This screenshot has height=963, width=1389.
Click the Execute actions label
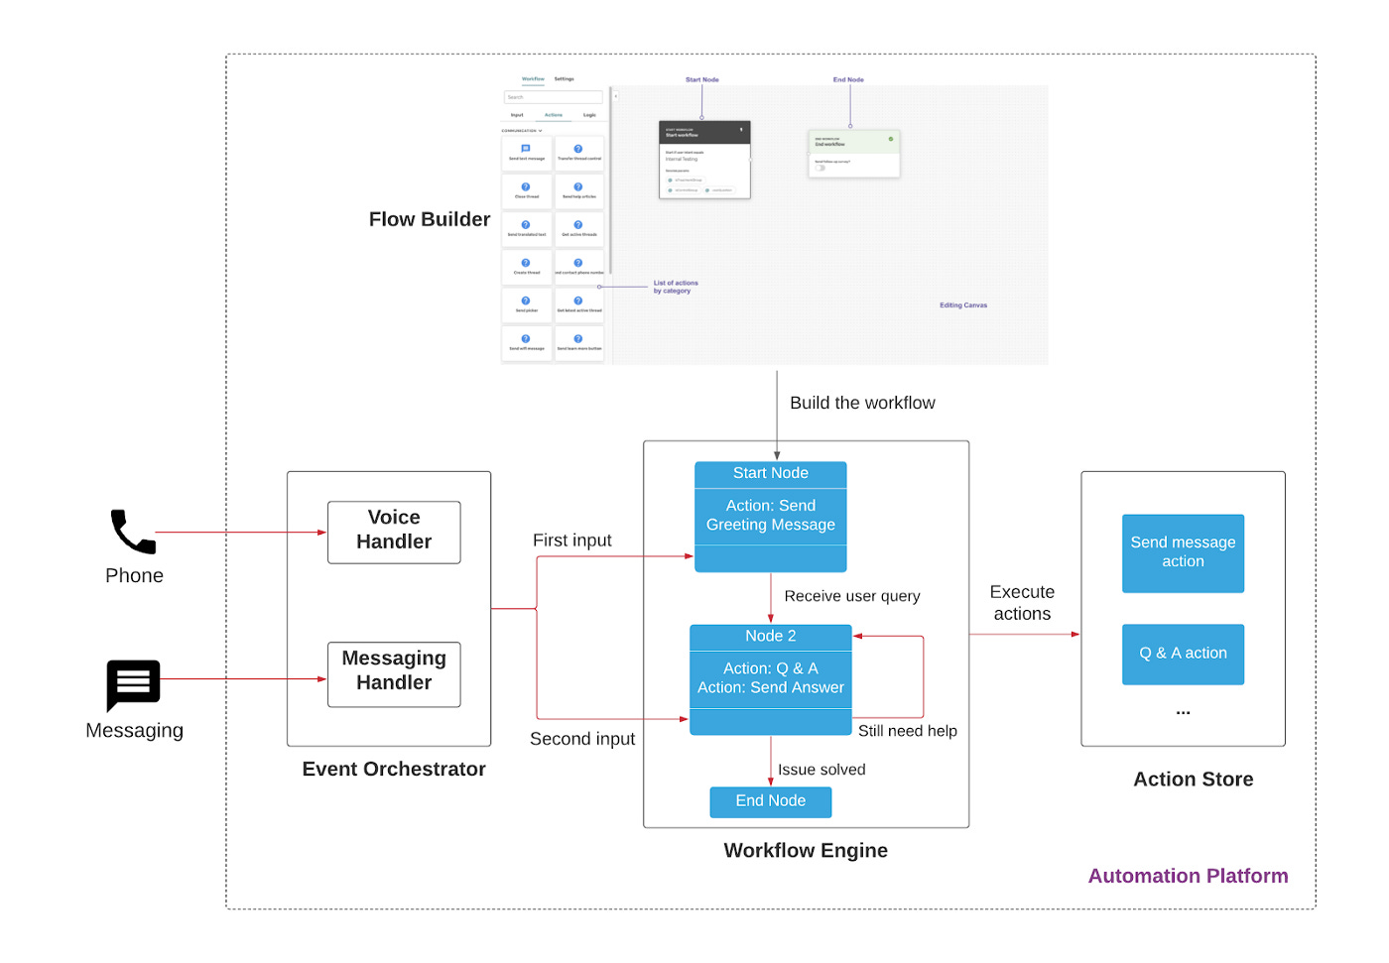(1022, 603)
